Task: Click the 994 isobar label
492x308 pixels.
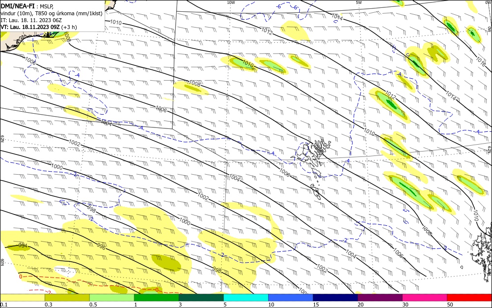Action: pyautogui.click(x=23, y=246)
